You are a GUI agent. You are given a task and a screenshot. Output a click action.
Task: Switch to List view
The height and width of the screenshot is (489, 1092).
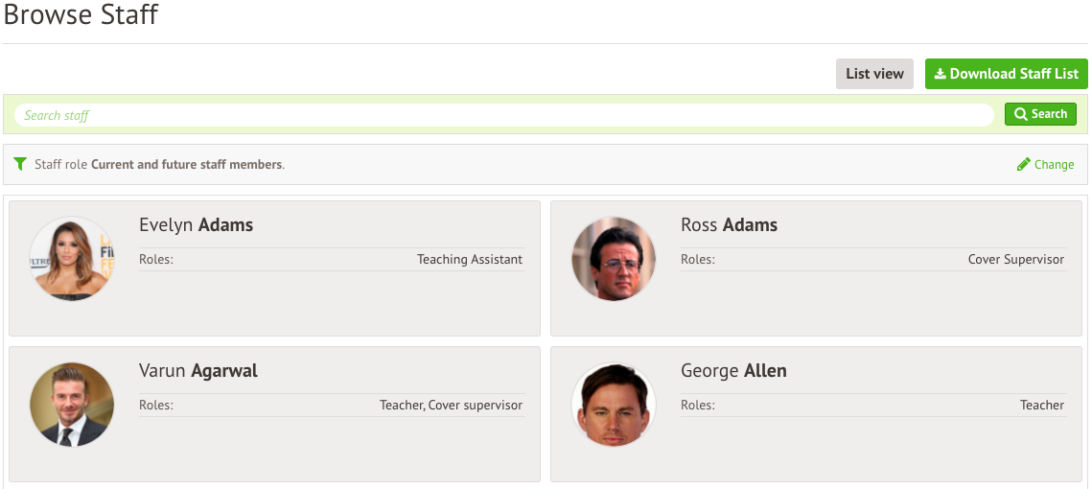tap(874, 74)
